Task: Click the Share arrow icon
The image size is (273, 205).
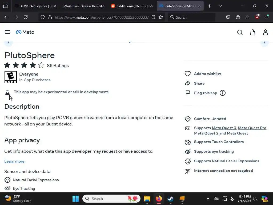Action: point(187,83)
